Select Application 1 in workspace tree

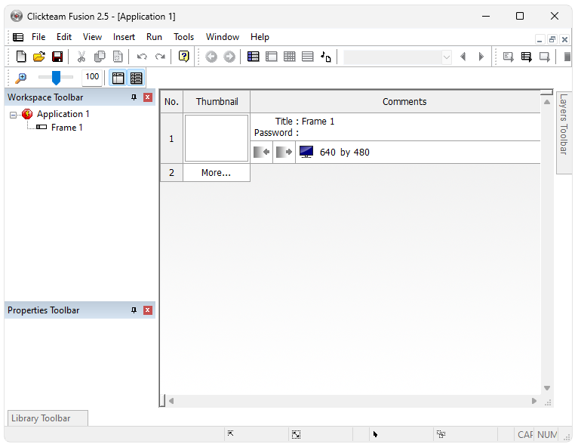(x=63, y=114)
